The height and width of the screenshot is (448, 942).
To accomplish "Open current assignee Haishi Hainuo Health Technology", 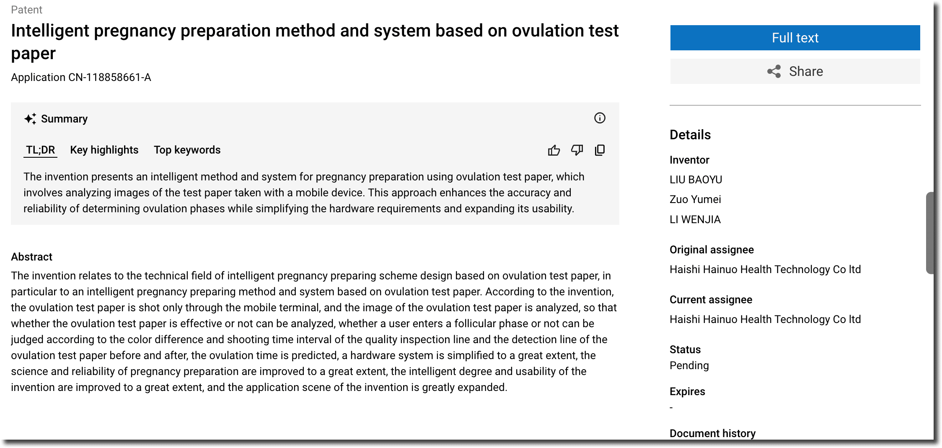I will coord(765,319).
